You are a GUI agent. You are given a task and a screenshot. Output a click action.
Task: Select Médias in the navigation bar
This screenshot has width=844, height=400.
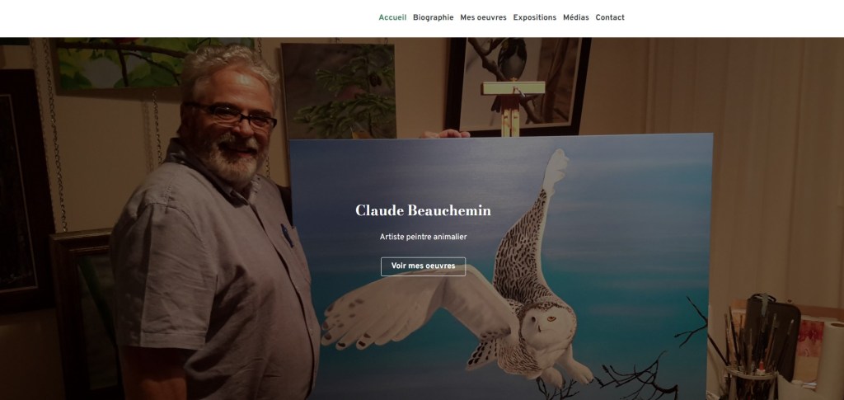point(576,18)
